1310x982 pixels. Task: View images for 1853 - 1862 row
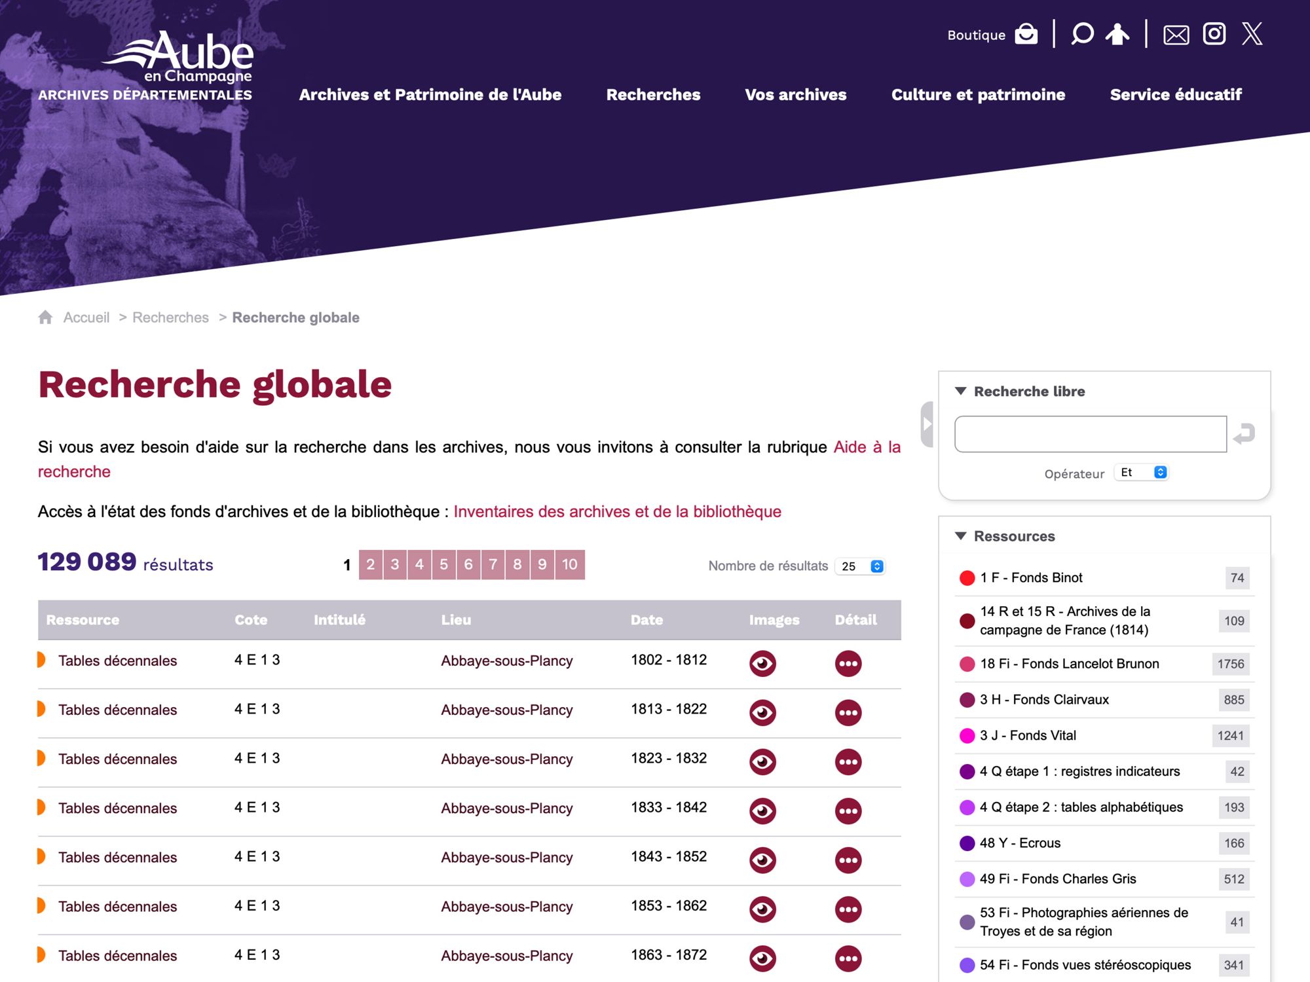coord(762,909)
